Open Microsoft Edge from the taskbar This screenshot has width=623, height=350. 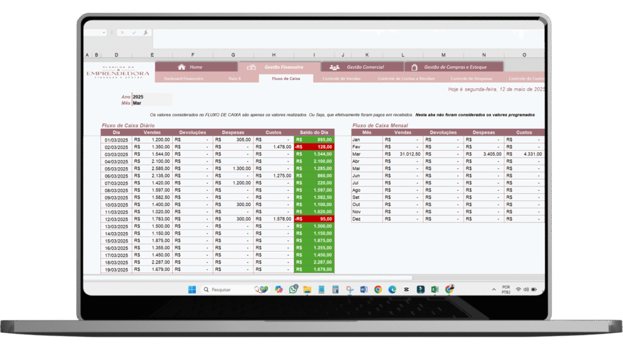pyautogui.click(x=392, y=290)
